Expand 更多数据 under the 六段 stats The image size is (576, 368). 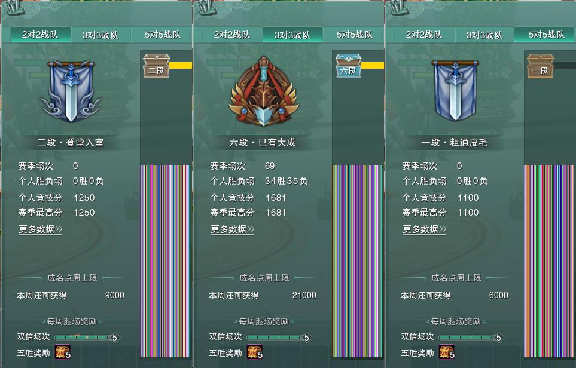pyautogui.click(x=233, y=229)
